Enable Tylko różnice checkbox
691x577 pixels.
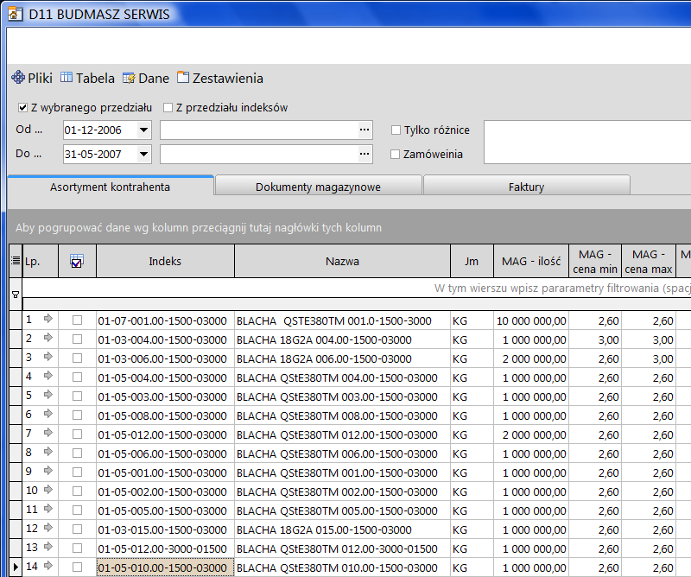(396, 130)
